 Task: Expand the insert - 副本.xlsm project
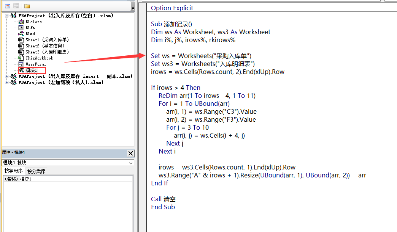click(6, 76)
